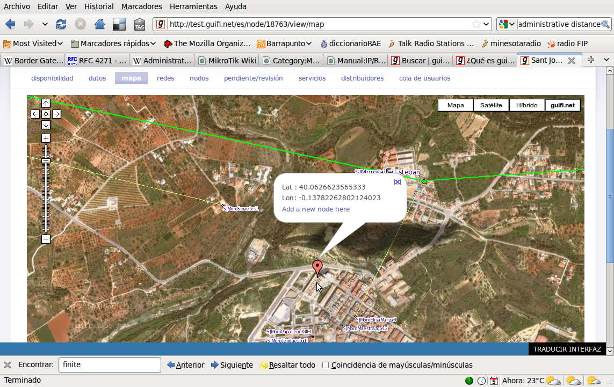This screenshot has height=387, width=614.
Task: Open the Marcadores rápidos folder dropdown
Action: pyautogui.click(x=113, y=43)
